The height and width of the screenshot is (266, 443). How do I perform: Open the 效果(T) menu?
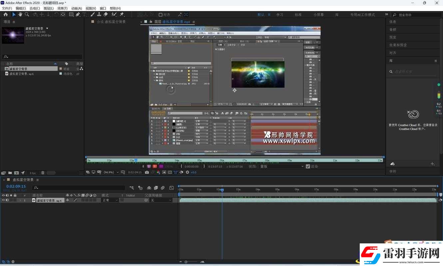62,8
